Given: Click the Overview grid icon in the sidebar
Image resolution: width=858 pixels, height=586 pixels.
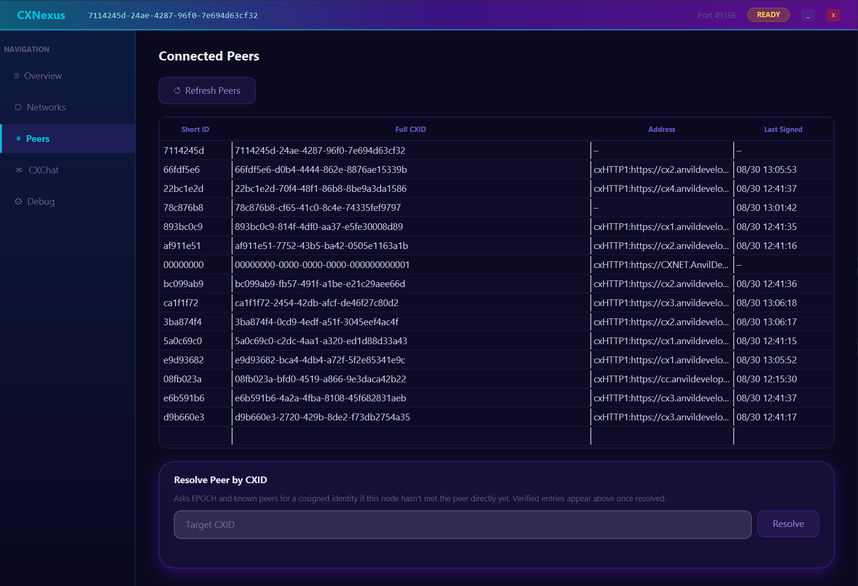Looking at the screenshot, I should (17, 76).
